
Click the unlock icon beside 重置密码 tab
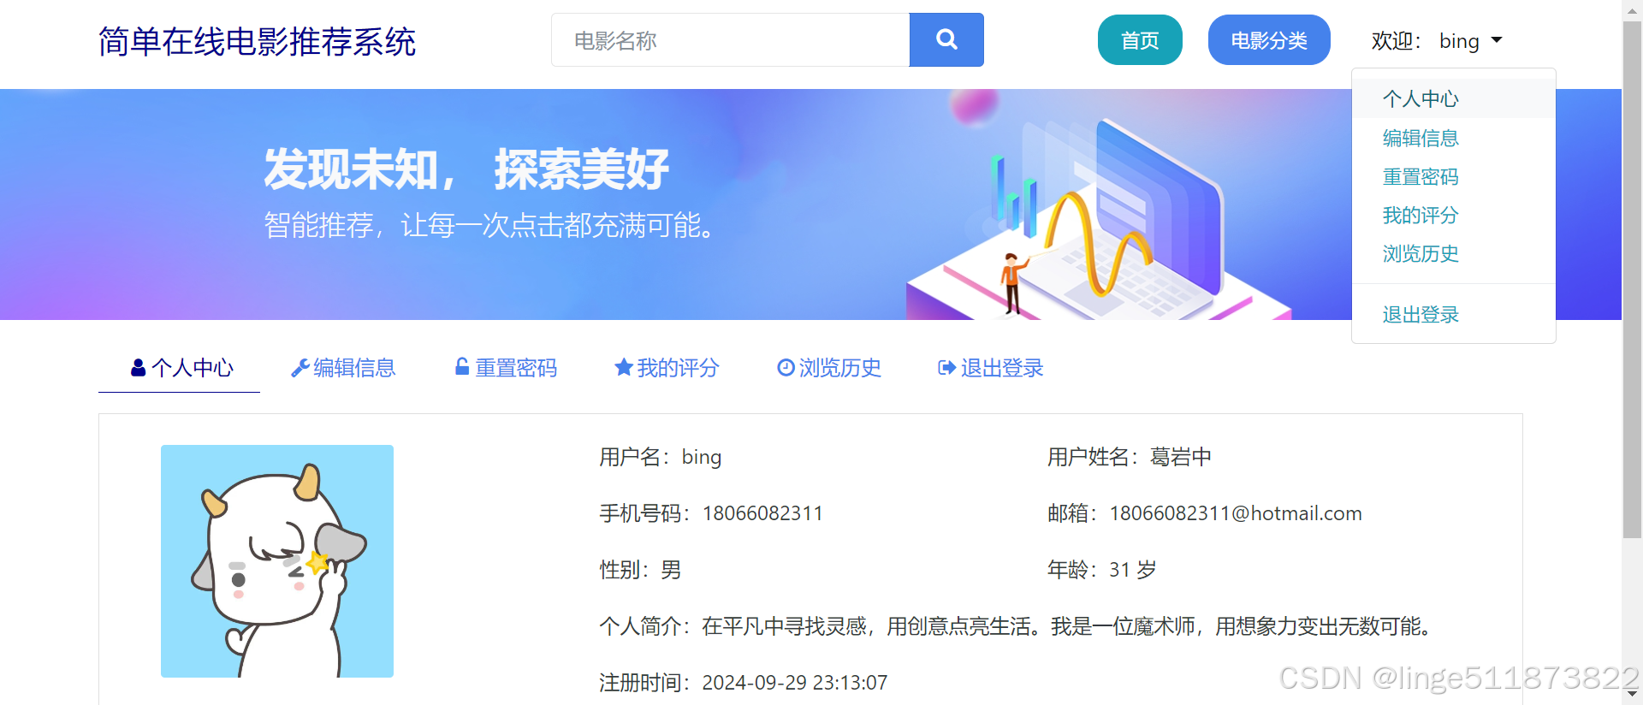click(x=462, y=367)
